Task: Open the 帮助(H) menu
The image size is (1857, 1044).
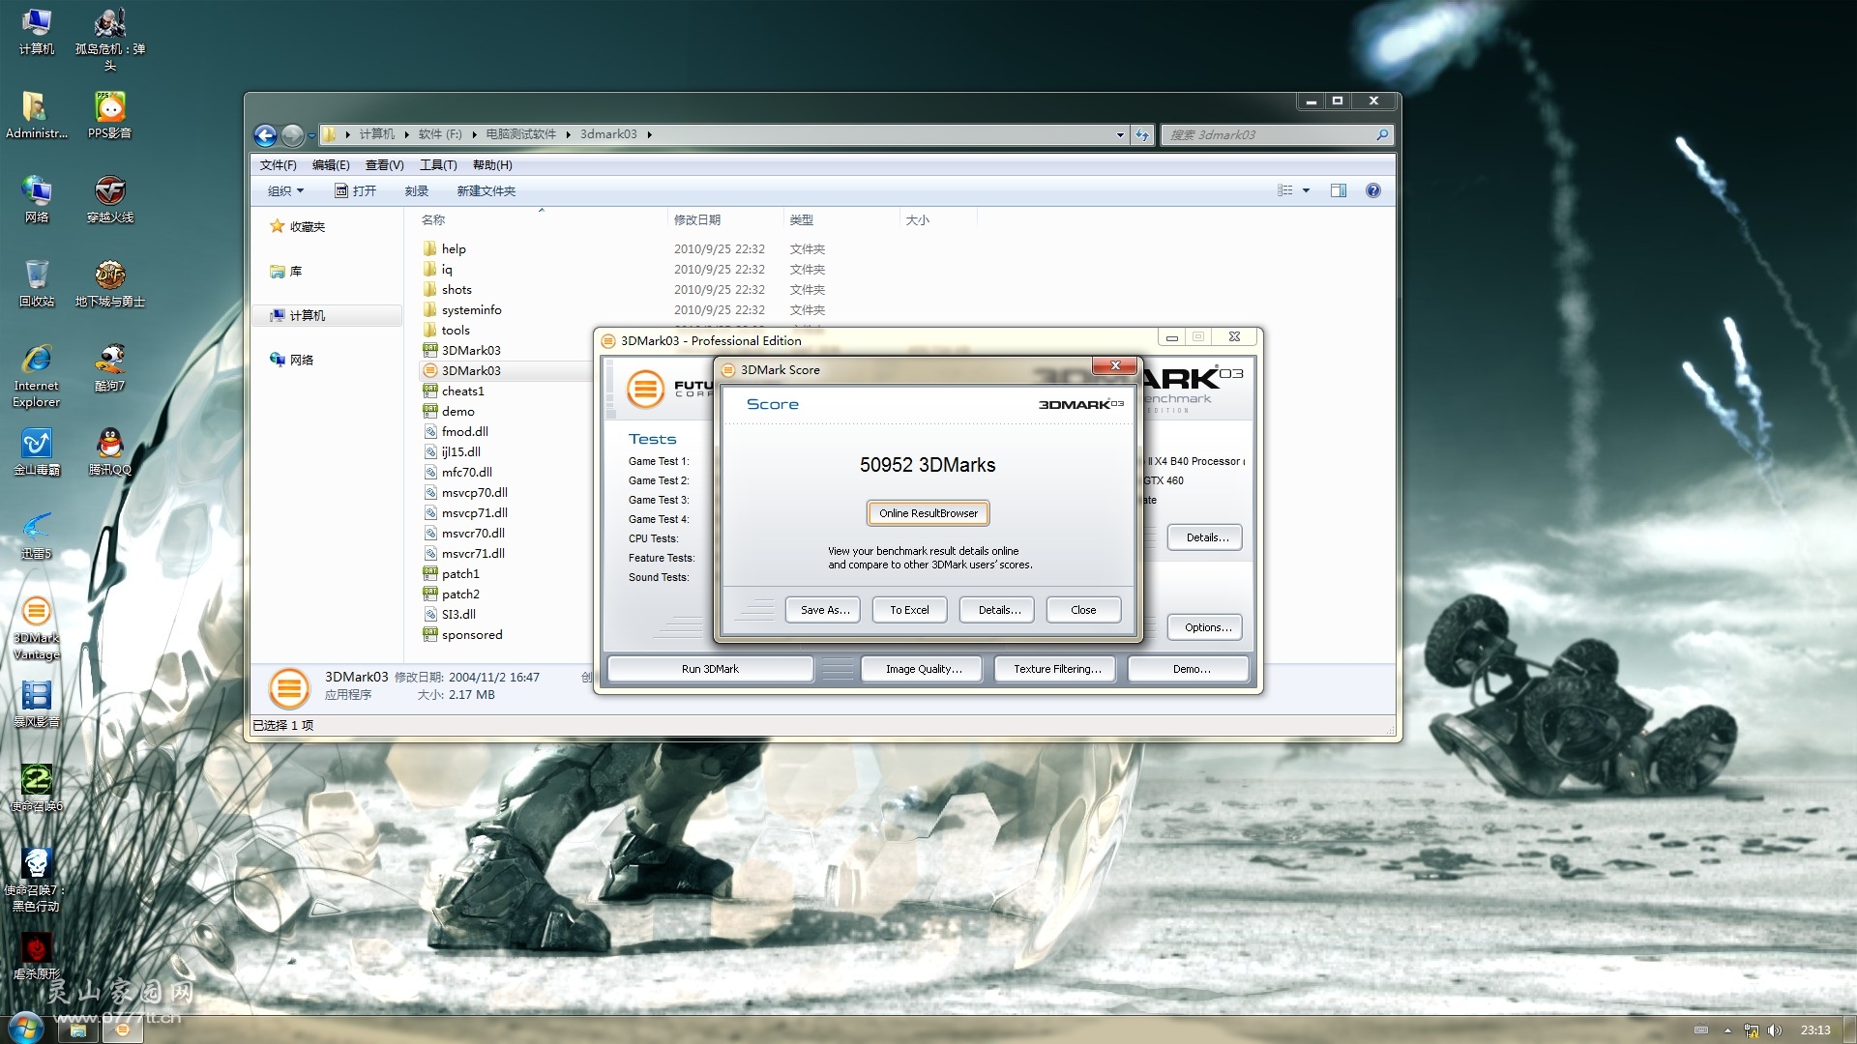Action: (492, 165)
